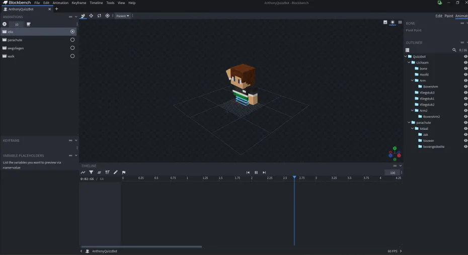Click the double-line icon in timeline toolbar
Image resolution: width=468 pixels, height=255 pixels.
click(99, 173)
